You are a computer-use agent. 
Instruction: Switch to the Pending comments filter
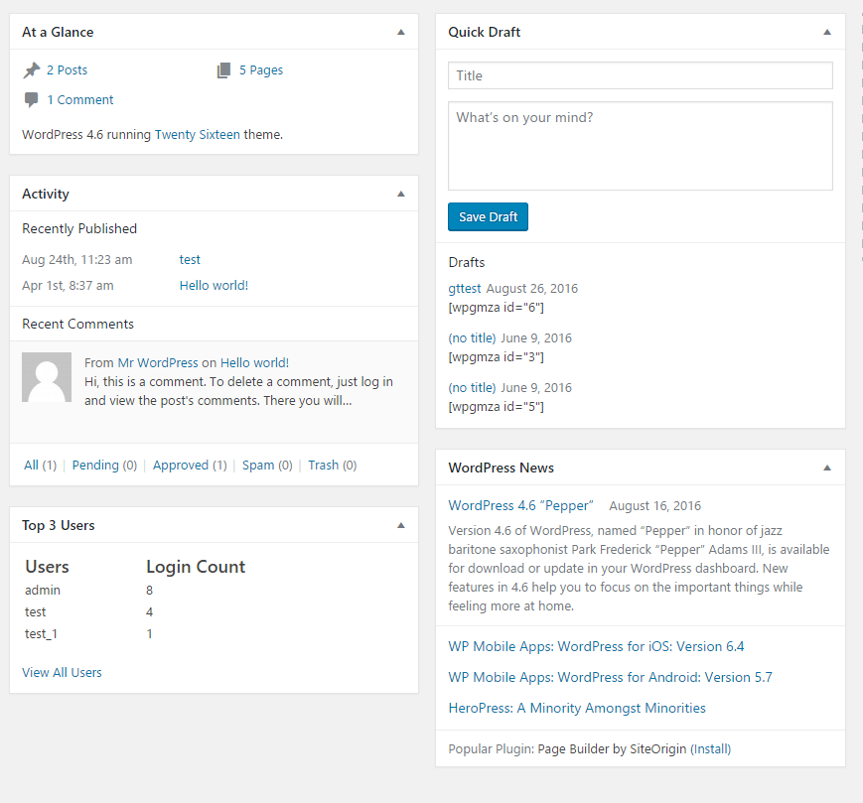pos(95,465)
